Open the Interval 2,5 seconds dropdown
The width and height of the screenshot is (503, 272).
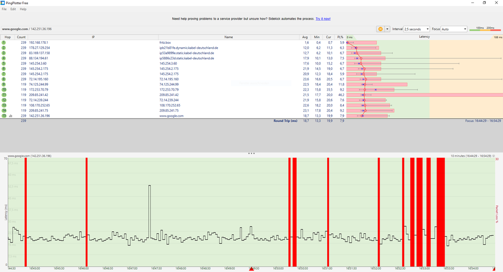[x=416, y=29]
